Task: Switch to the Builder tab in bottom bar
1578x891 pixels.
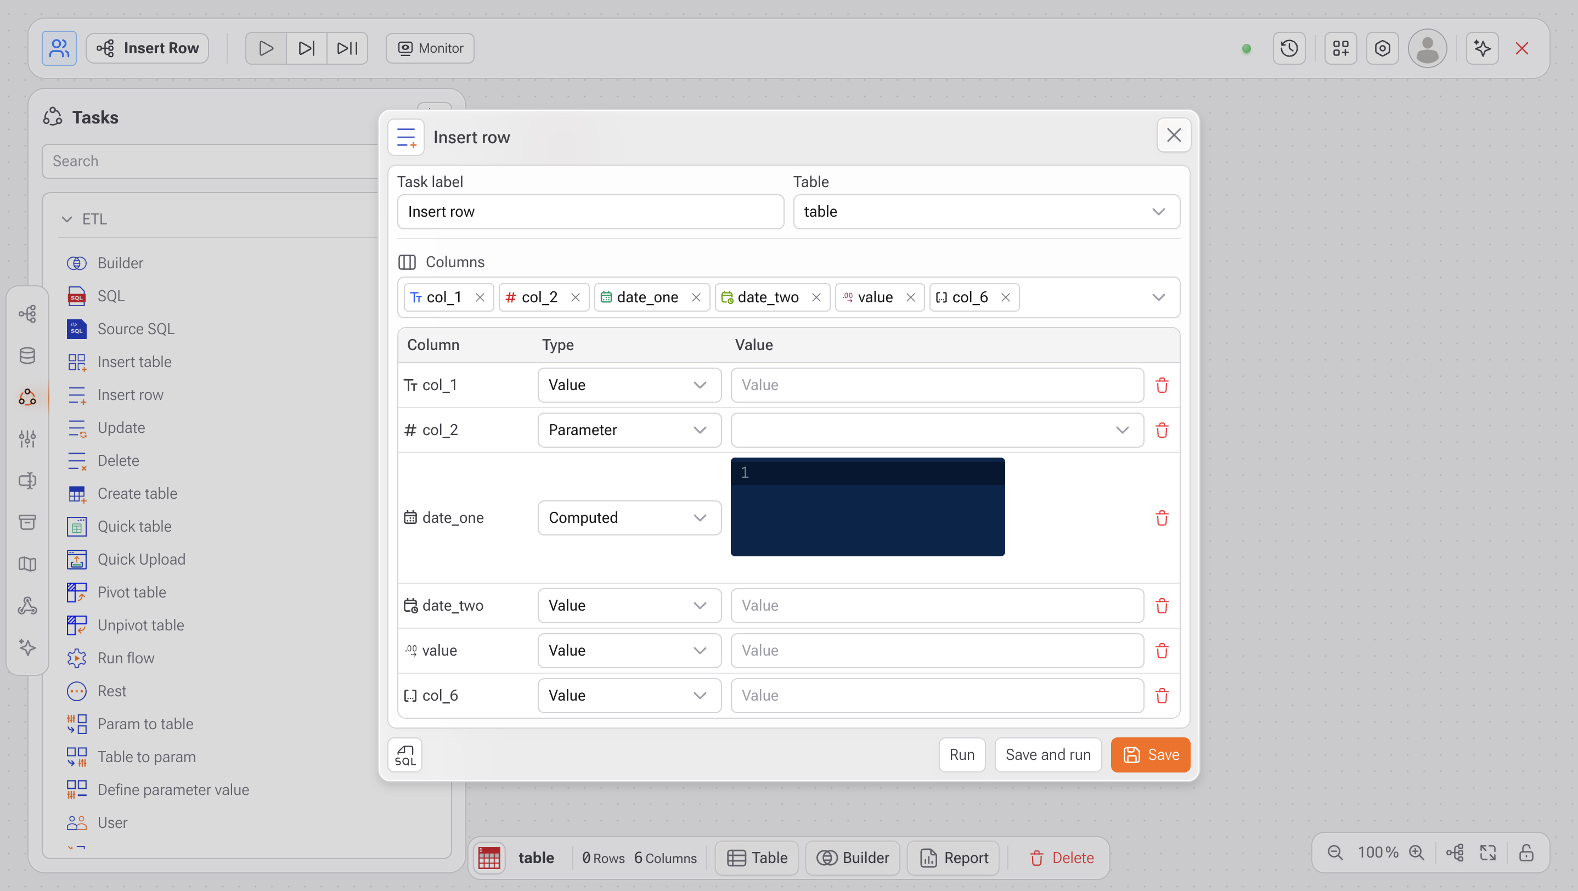Action: (853, 858)
